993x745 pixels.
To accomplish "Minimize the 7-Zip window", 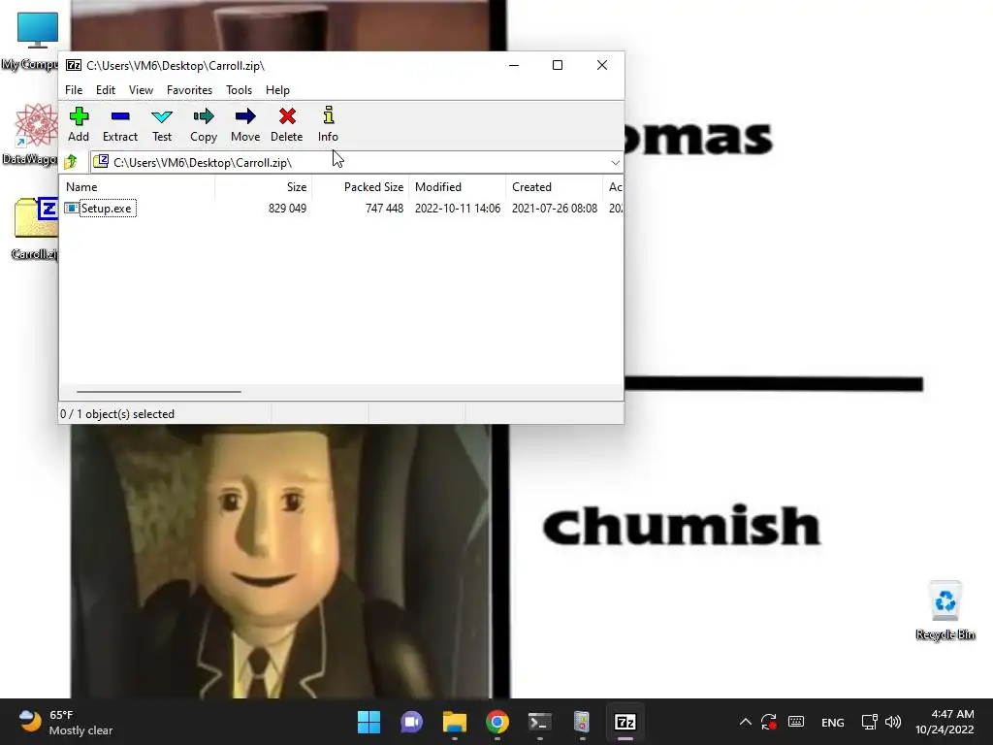I will point(514,65).
